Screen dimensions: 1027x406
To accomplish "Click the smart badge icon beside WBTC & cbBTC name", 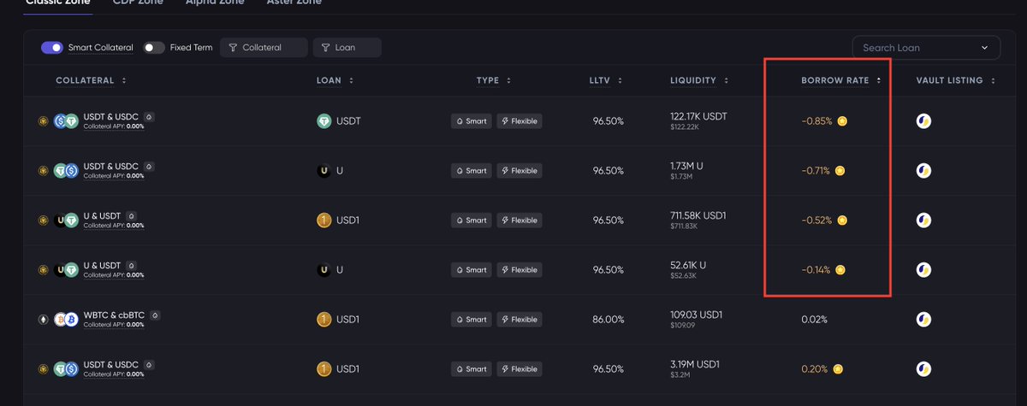I will [x=155, y=315].
